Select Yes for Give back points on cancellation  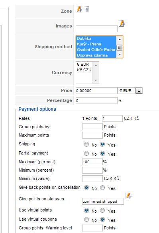(x=102, y=188)
